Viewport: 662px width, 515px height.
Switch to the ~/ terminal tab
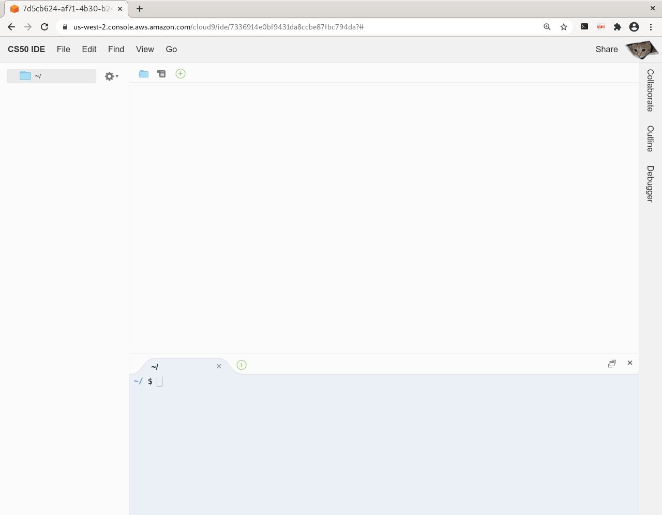pyautogui.click(x=155, y=367)
